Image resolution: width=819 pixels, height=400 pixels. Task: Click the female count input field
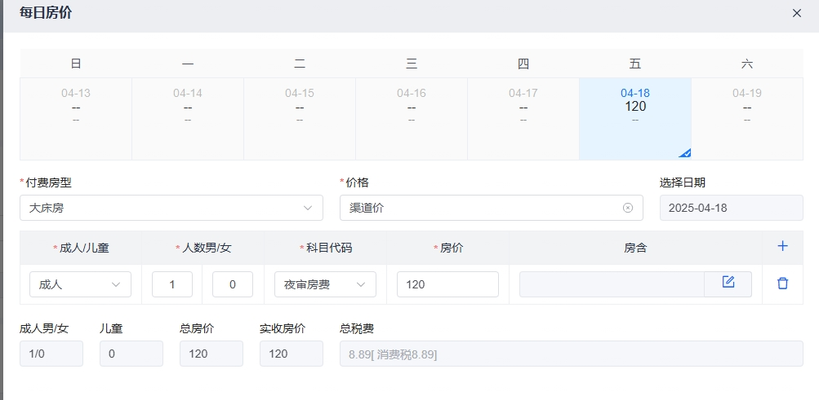point(233,284)
